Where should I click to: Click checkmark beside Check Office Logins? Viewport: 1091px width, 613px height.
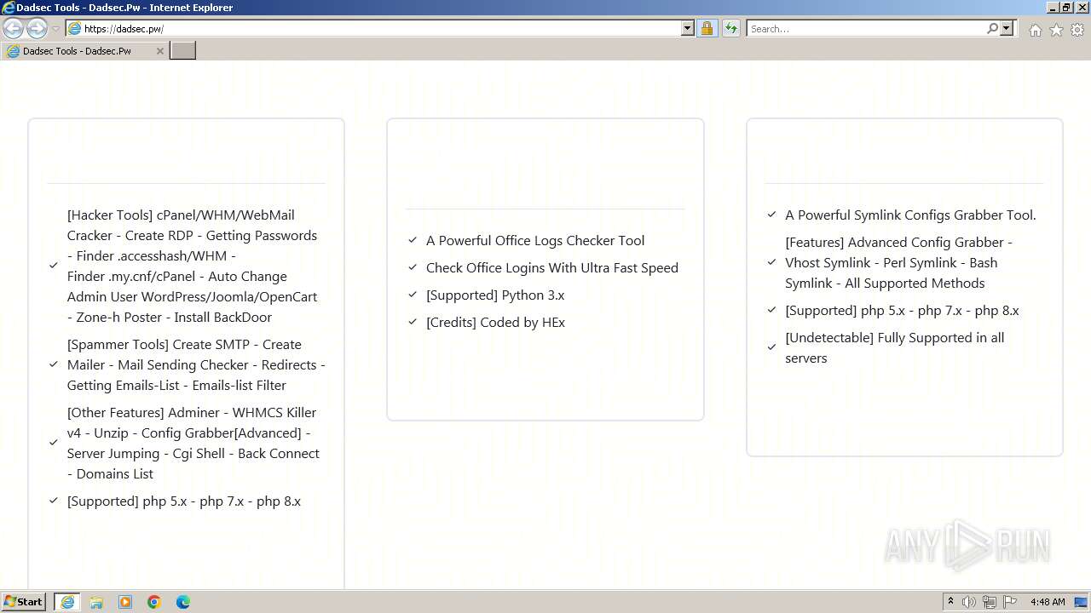tap(413, 267)
